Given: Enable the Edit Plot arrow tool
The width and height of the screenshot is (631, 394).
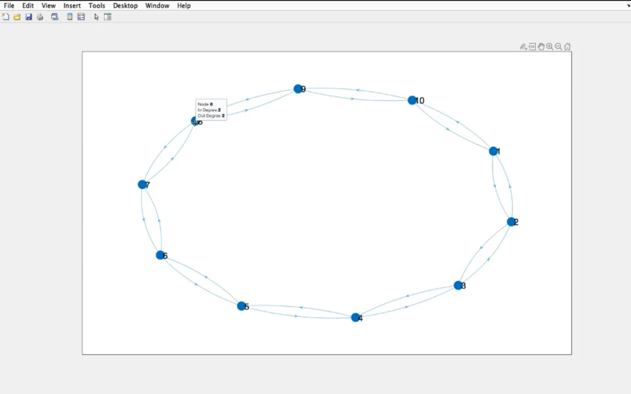Looking at the screenshot, I should point(97,17).
